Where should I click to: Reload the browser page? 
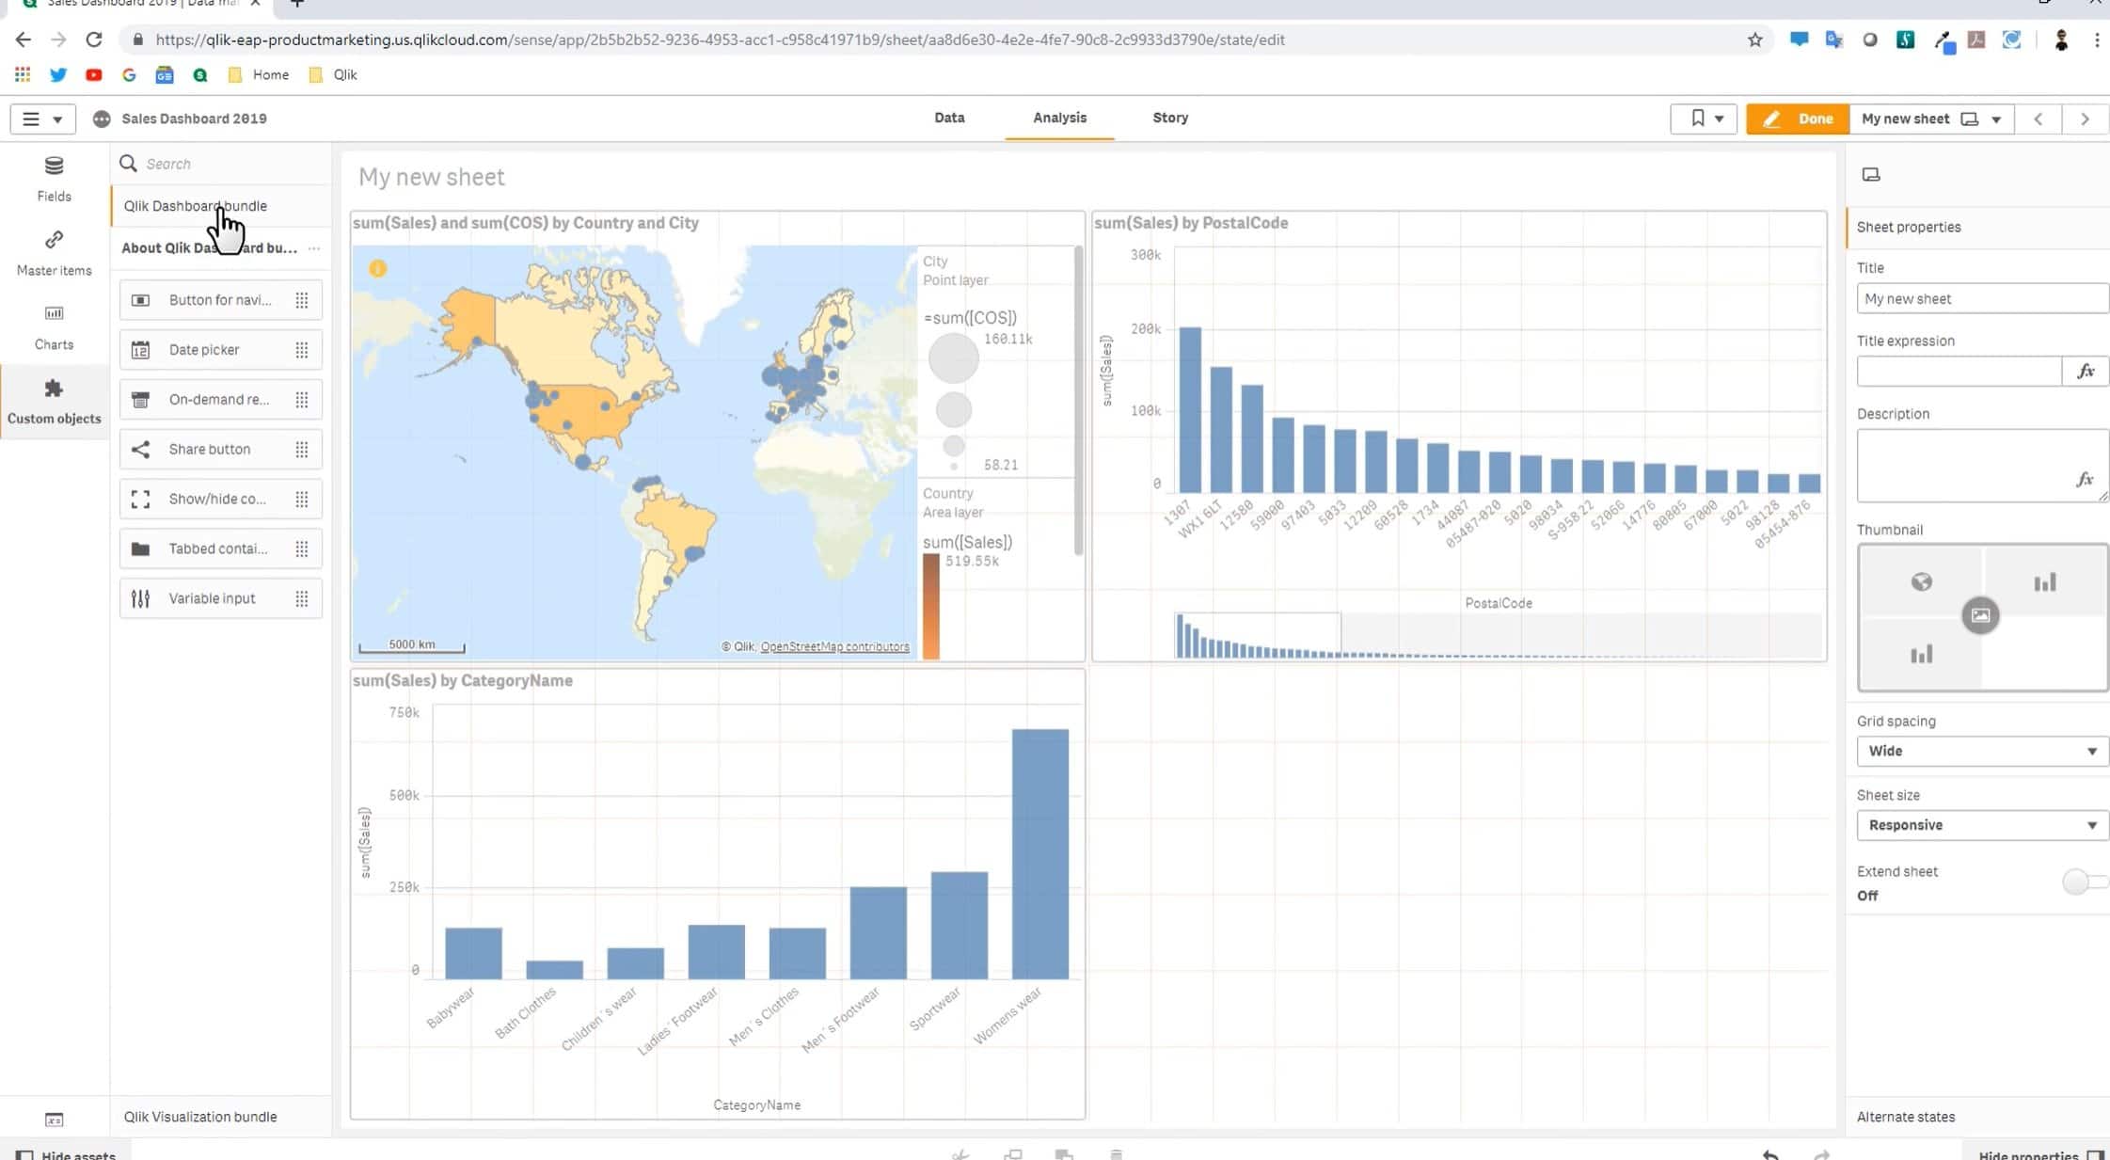[94, 40]
